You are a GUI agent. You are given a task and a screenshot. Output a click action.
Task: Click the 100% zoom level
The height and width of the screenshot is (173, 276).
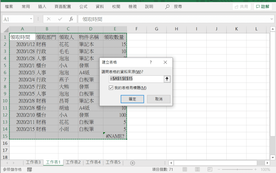point(265,170)
